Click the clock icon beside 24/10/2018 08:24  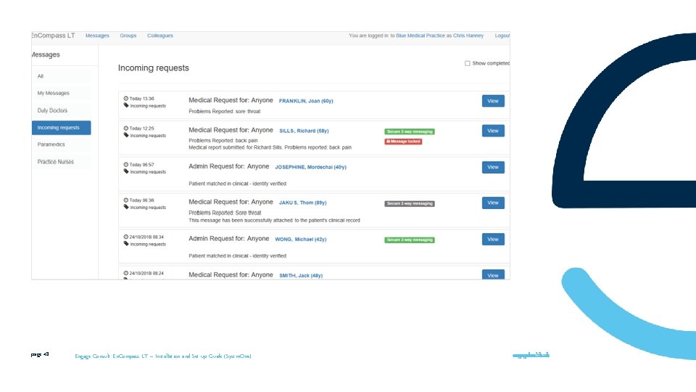click(126, 274)
